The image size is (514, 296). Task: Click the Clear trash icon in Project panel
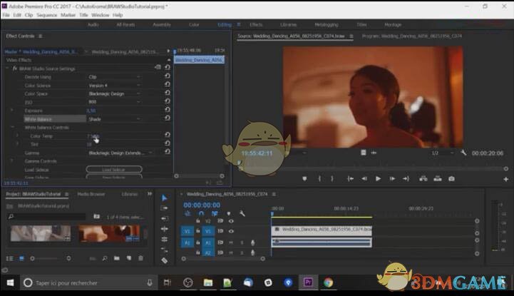[x=140, y=258]
